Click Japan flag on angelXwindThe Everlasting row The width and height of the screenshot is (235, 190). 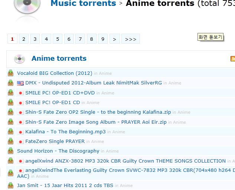point(20,171)
